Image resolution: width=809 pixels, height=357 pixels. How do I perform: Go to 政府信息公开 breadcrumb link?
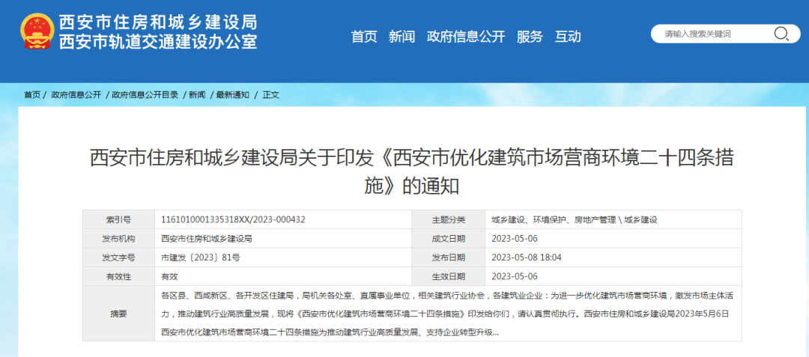tap(76, 95)
